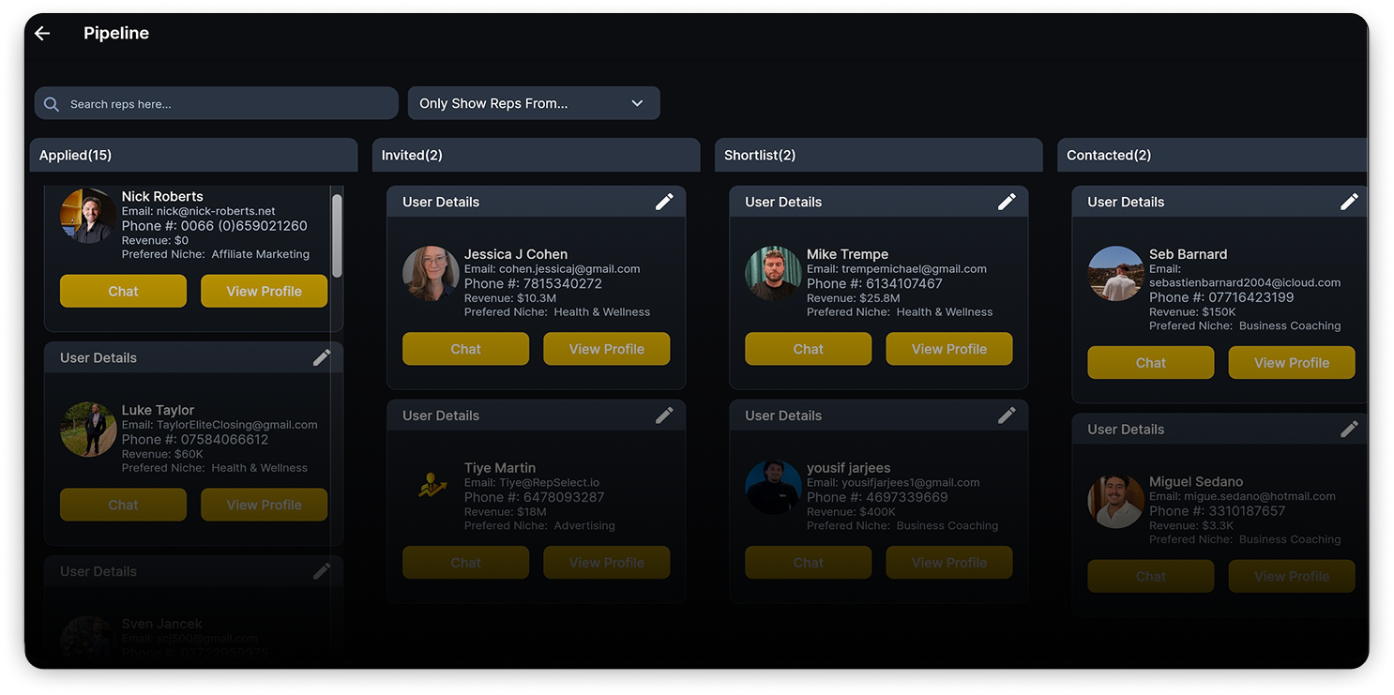The image size is (1394, 695).
Task: Click the search magnifier icon
Action: click(x=52, y=104)
